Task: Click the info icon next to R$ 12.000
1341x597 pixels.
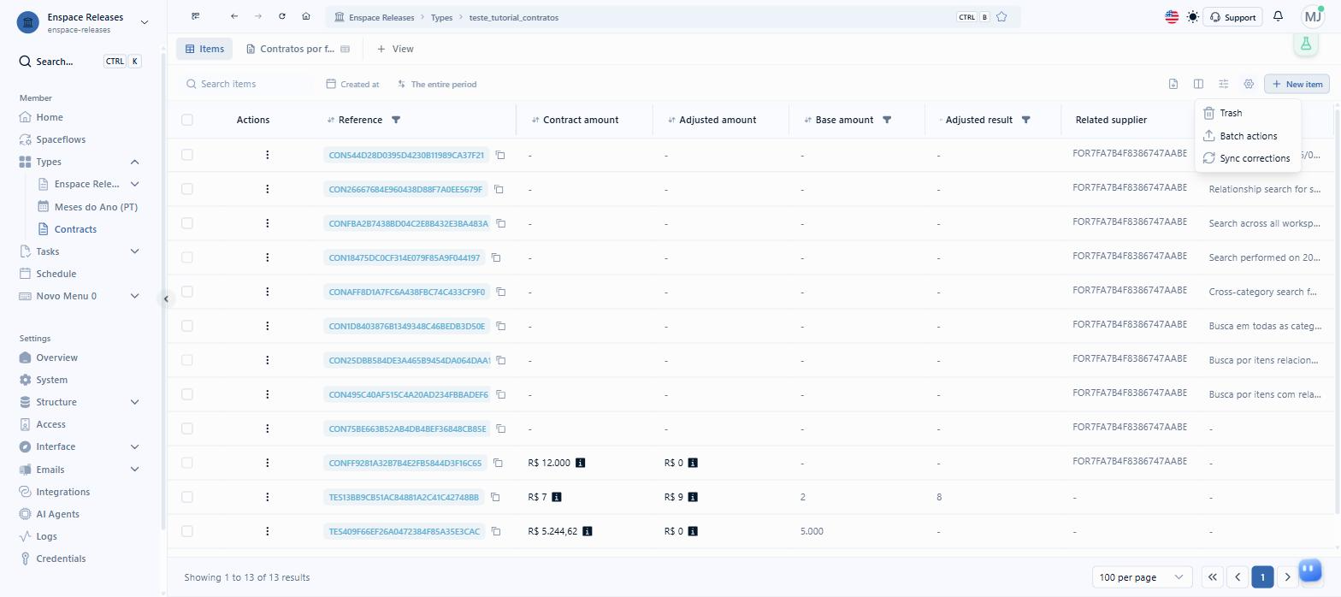Action: 581,463
